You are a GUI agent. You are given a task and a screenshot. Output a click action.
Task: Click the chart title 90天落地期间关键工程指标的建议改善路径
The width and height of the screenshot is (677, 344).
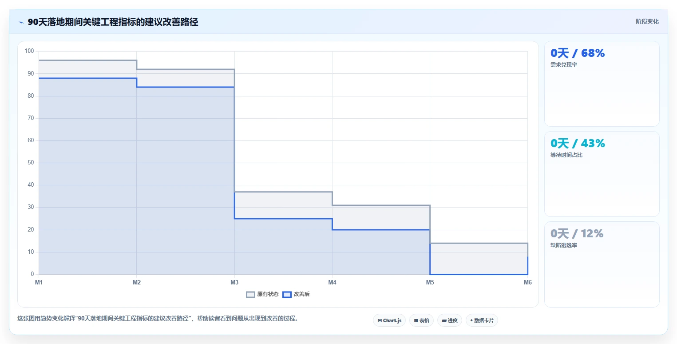113,22
